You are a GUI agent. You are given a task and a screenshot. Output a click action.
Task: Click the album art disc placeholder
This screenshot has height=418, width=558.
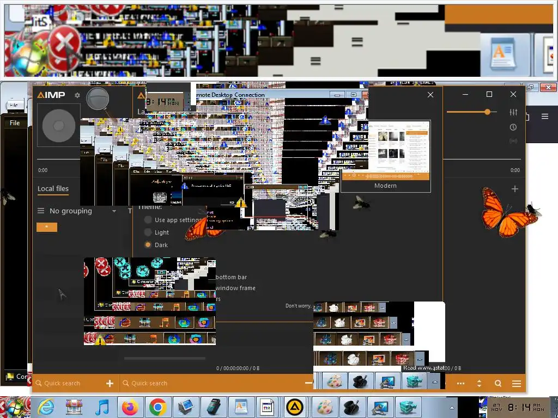click(x=59, y=126)
